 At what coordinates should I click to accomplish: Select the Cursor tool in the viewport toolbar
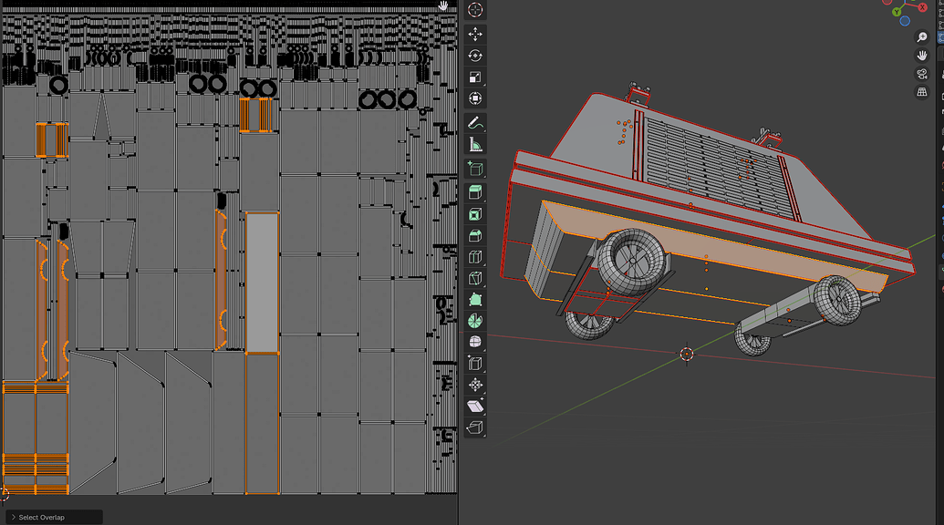[x=475, y=10]
